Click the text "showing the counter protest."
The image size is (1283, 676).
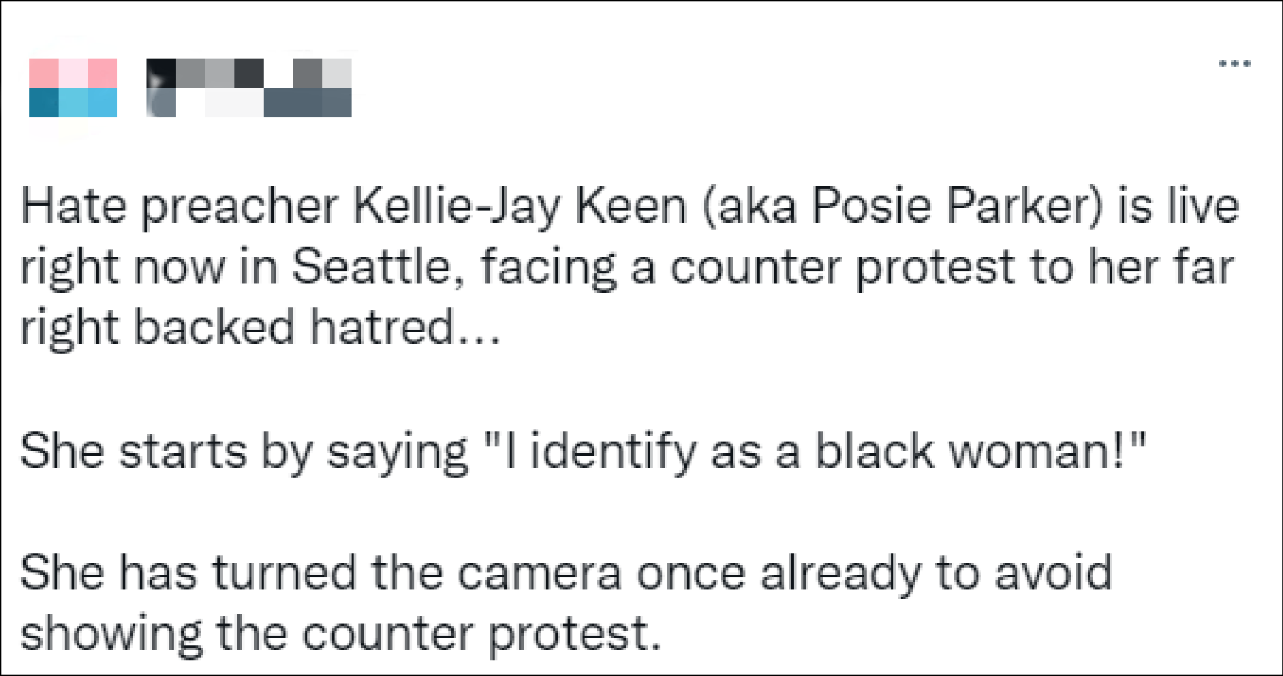tap(341, 633)
